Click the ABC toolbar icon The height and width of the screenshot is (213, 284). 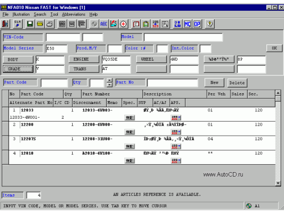pos(103,24)
